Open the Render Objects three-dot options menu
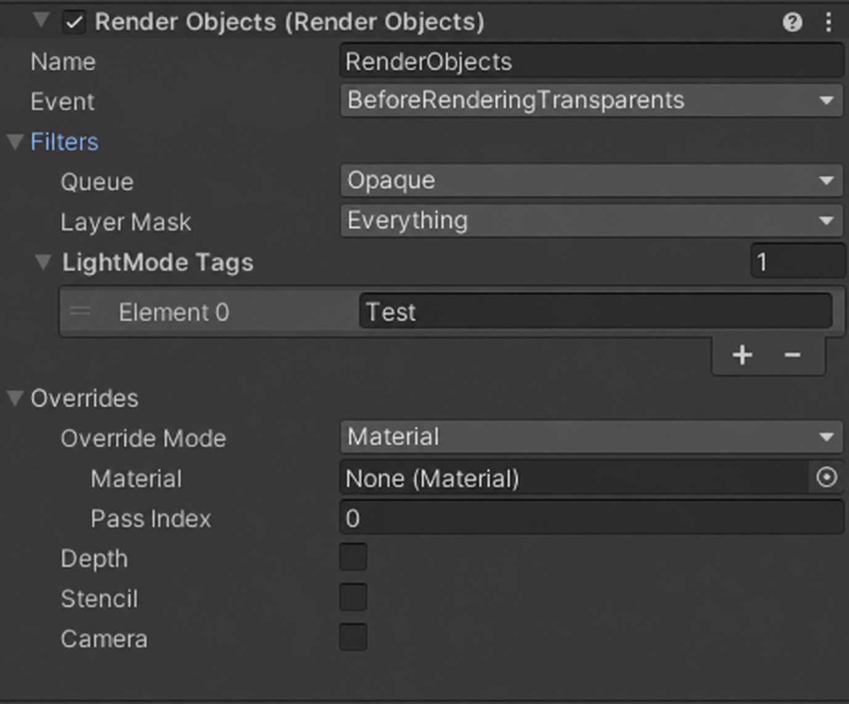Viewport: 849px width, 704px height. point(828,23)
